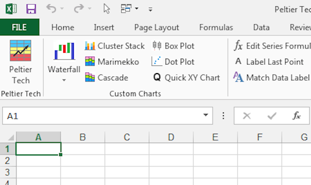Create a Dot Plot chart
Image resolution: width=311 pixels, height=185 pixels.
coord(173,62)
